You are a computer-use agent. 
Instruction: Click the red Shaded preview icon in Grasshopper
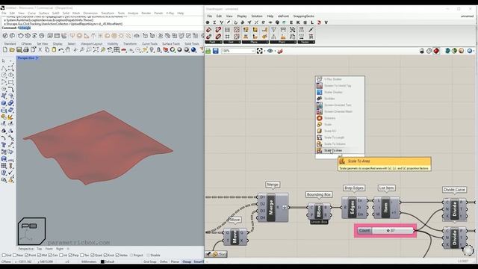click(436, 51)
